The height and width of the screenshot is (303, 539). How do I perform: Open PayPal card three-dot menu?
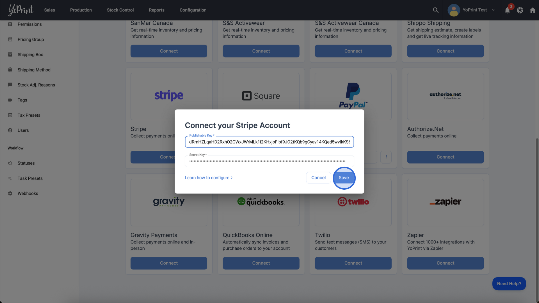(386, 157)
